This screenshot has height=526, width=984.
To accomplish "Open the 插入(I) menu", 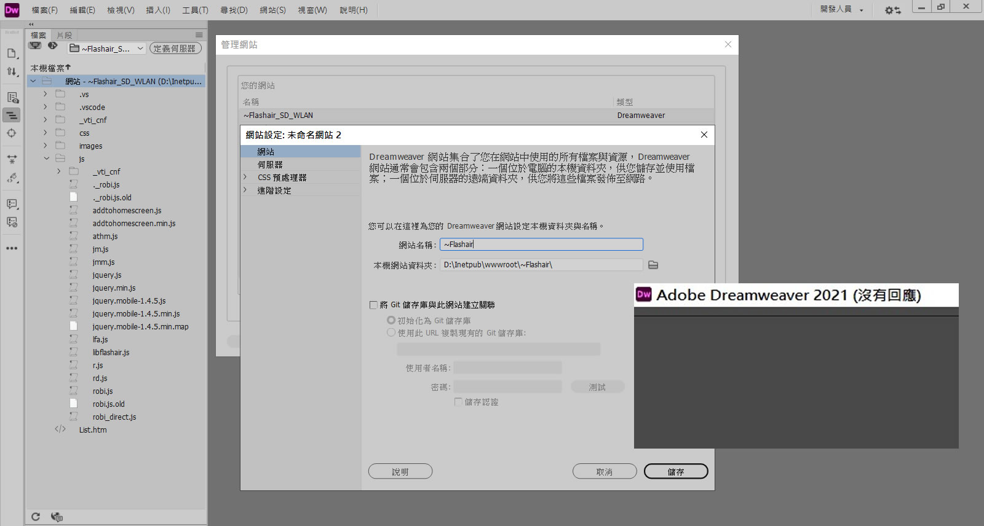I will click(x=158, y=10).
